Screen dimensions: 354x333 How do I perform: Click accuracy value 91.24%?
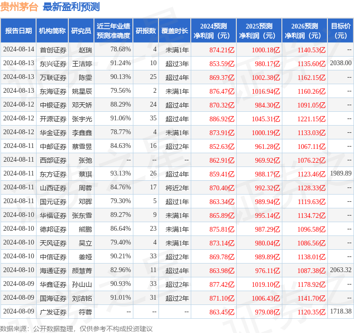click(121, 63)
